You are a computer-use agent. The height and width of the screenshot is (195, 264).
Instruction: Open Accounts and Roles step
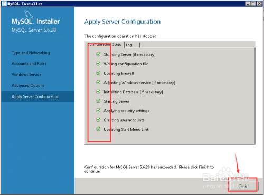click(x=29, y=64)
